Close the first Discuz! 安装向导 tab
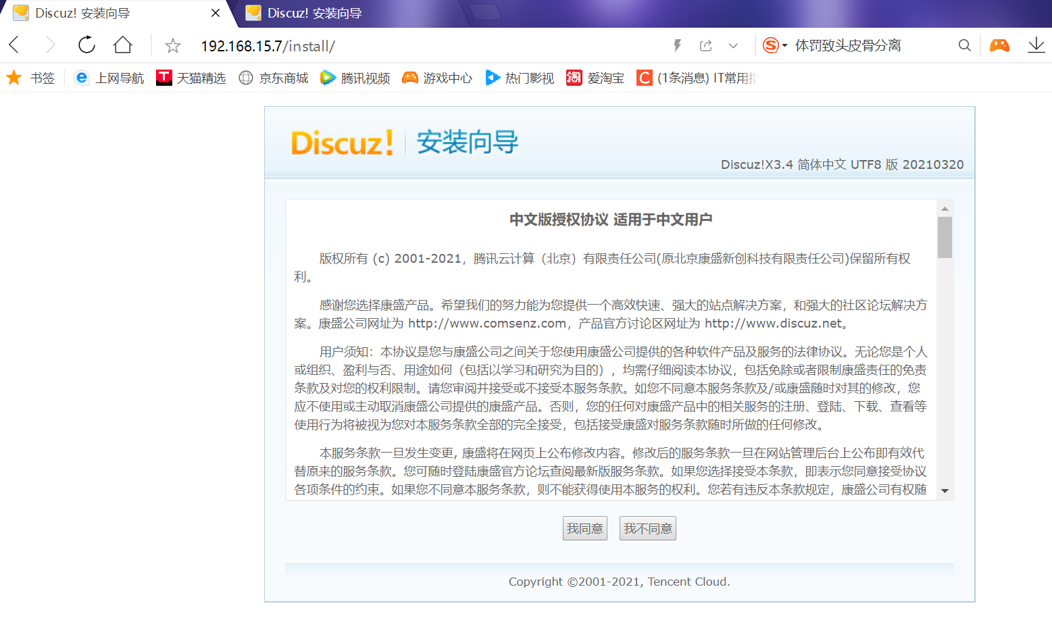This screenshot has width=1052, height=639. click(x=216, y=13)
